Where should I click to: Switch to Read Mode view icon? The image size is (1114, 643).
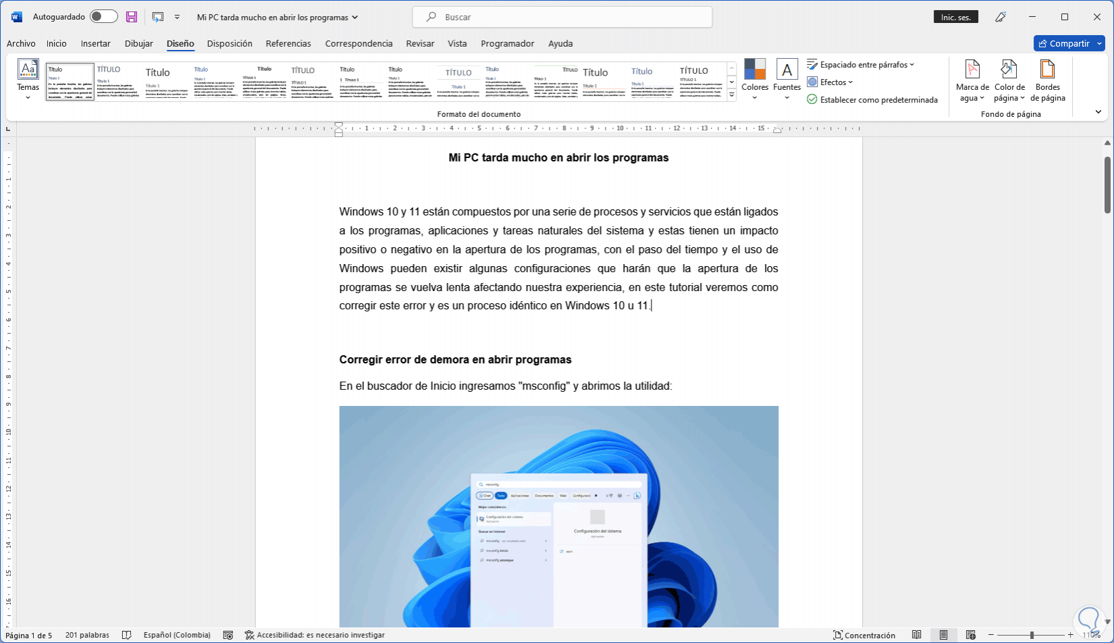pyautogui.click(x=916, y=635)
